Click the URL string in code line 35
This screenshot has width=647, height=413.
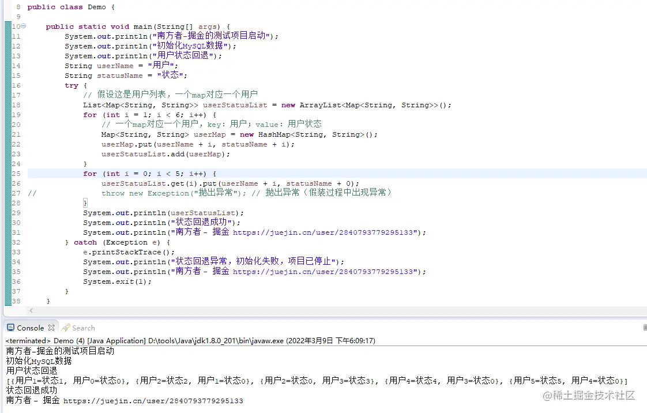click(323, 272)
